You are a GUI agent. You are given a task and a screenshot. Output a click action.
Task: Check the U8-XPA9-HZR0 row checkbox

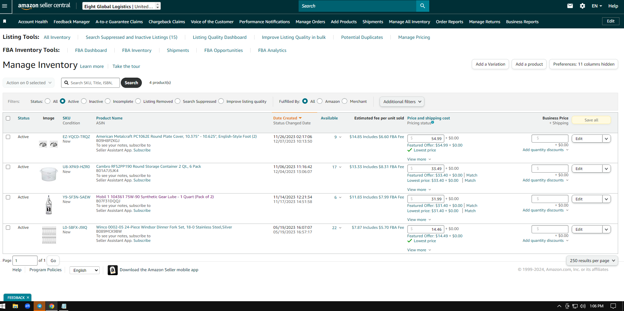(8, 167)
